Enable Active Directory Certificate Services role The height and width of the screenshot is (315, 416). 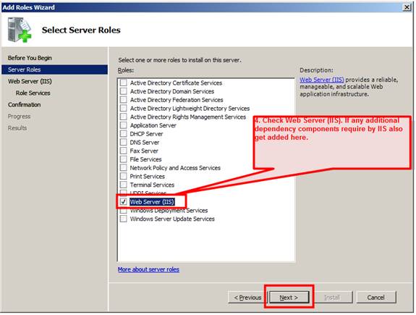[x=124, y=83]
